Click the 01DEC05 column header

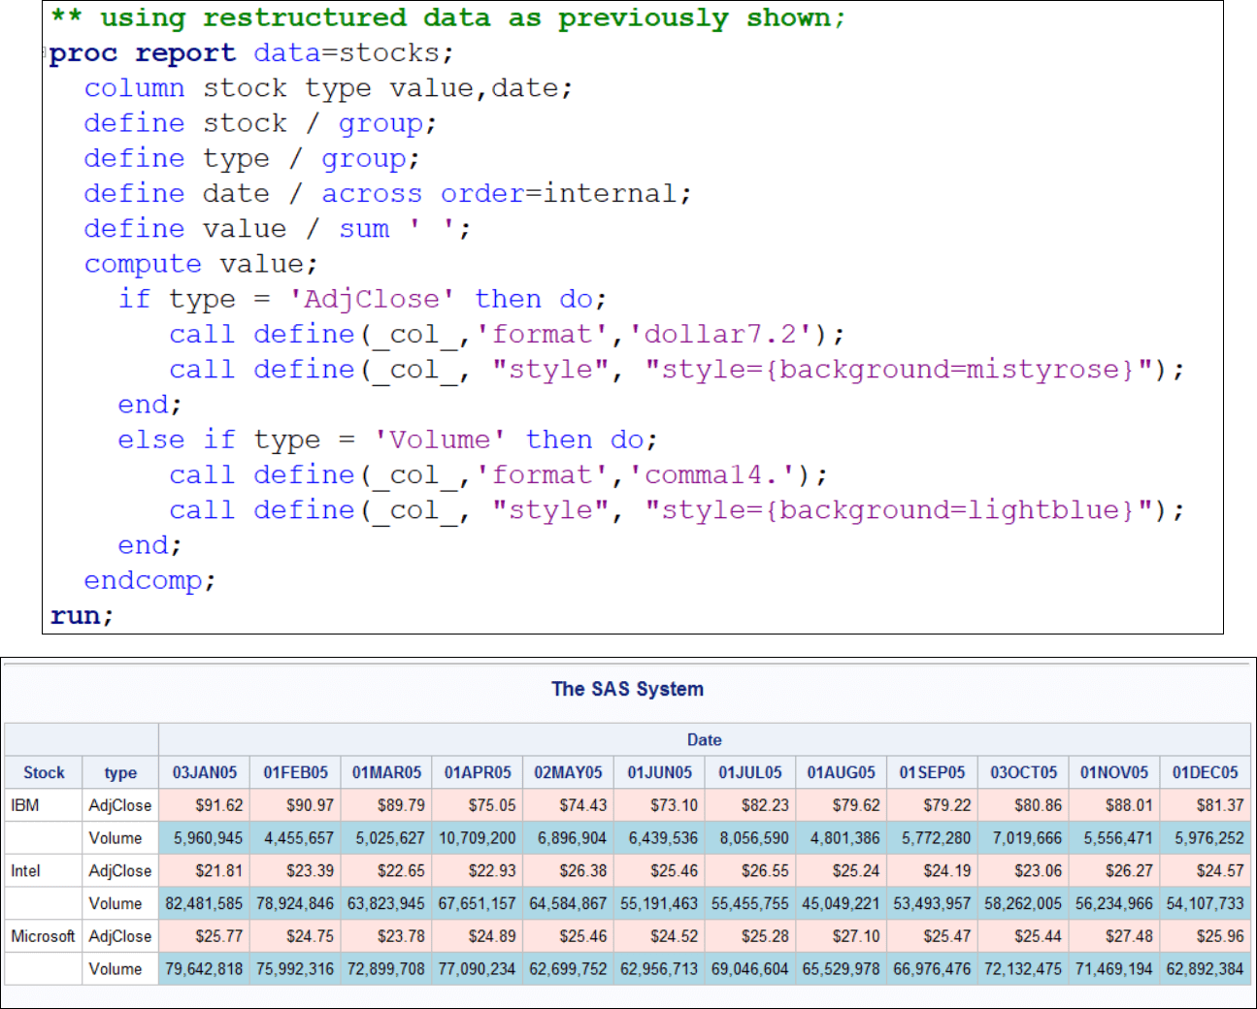[1205, 772]
